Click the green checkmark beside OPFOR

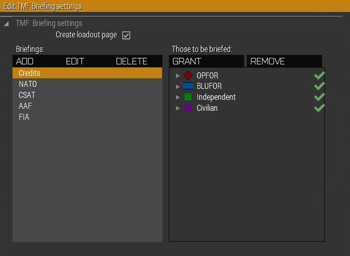[x=319, y=75]
